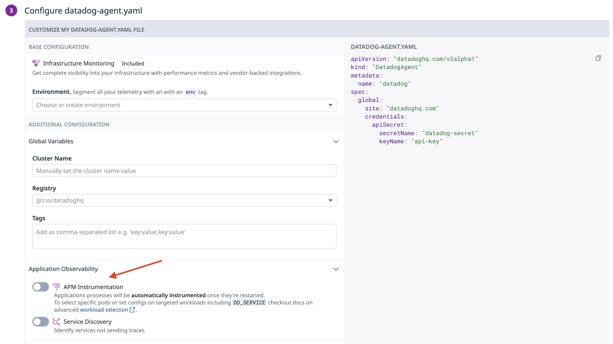Focus the Tags text area
Viewport: 613px width, 344px height.
coord(184,236)
